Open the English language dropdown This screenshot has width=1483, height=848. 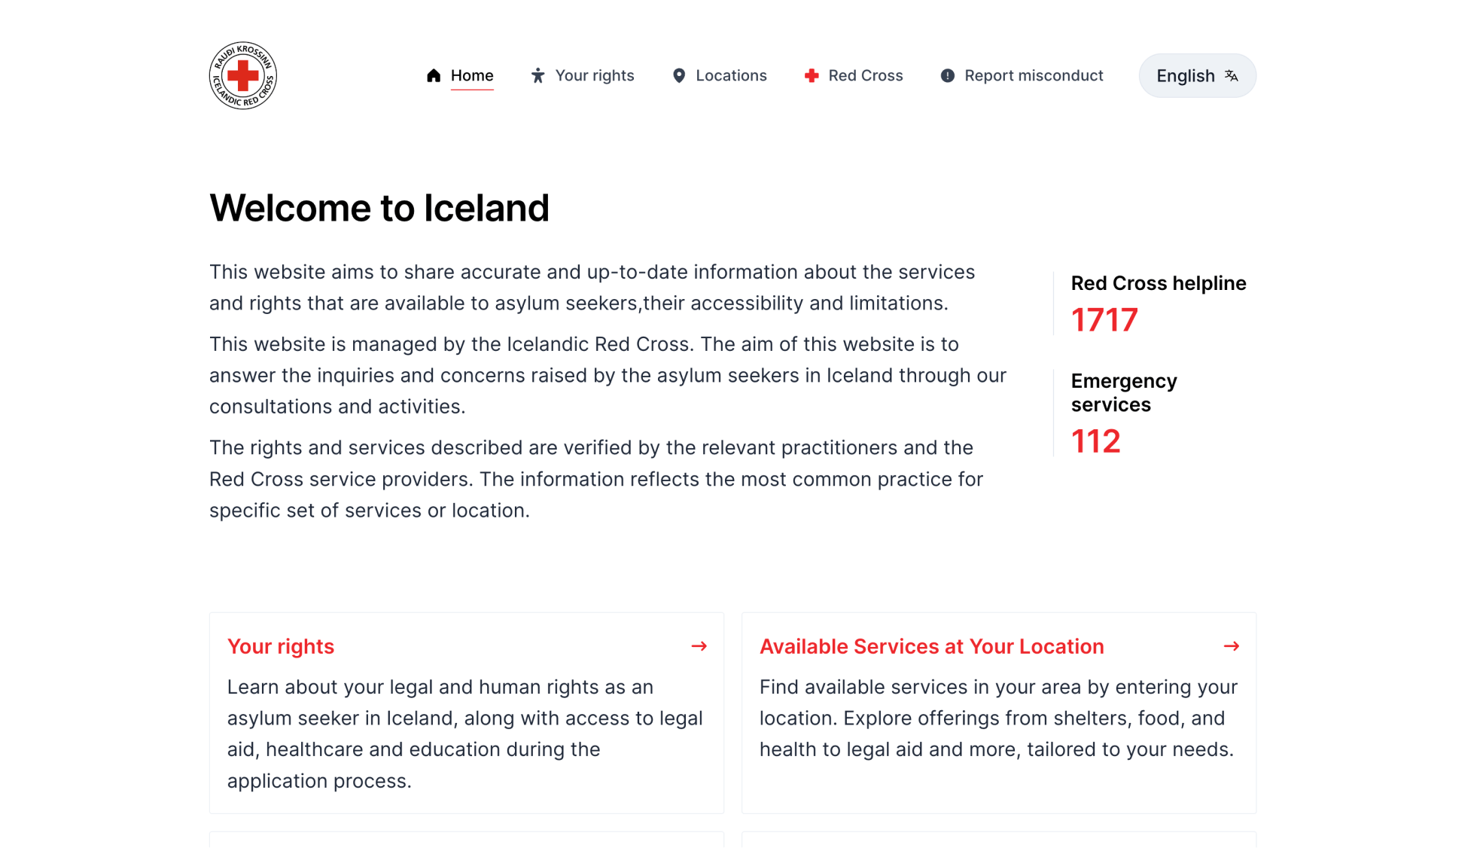point(1197,75)
